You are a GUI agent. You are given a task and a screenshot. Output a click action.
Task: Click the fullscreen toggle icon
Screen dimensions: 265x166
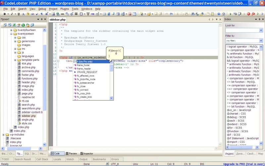223,14
